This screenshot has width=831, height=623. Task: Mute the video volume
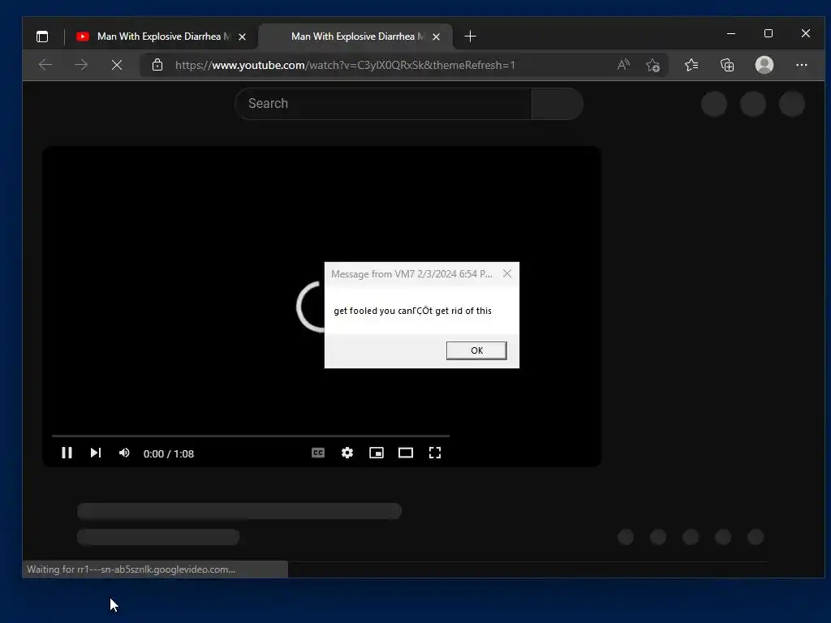click(x=124, y=453)
